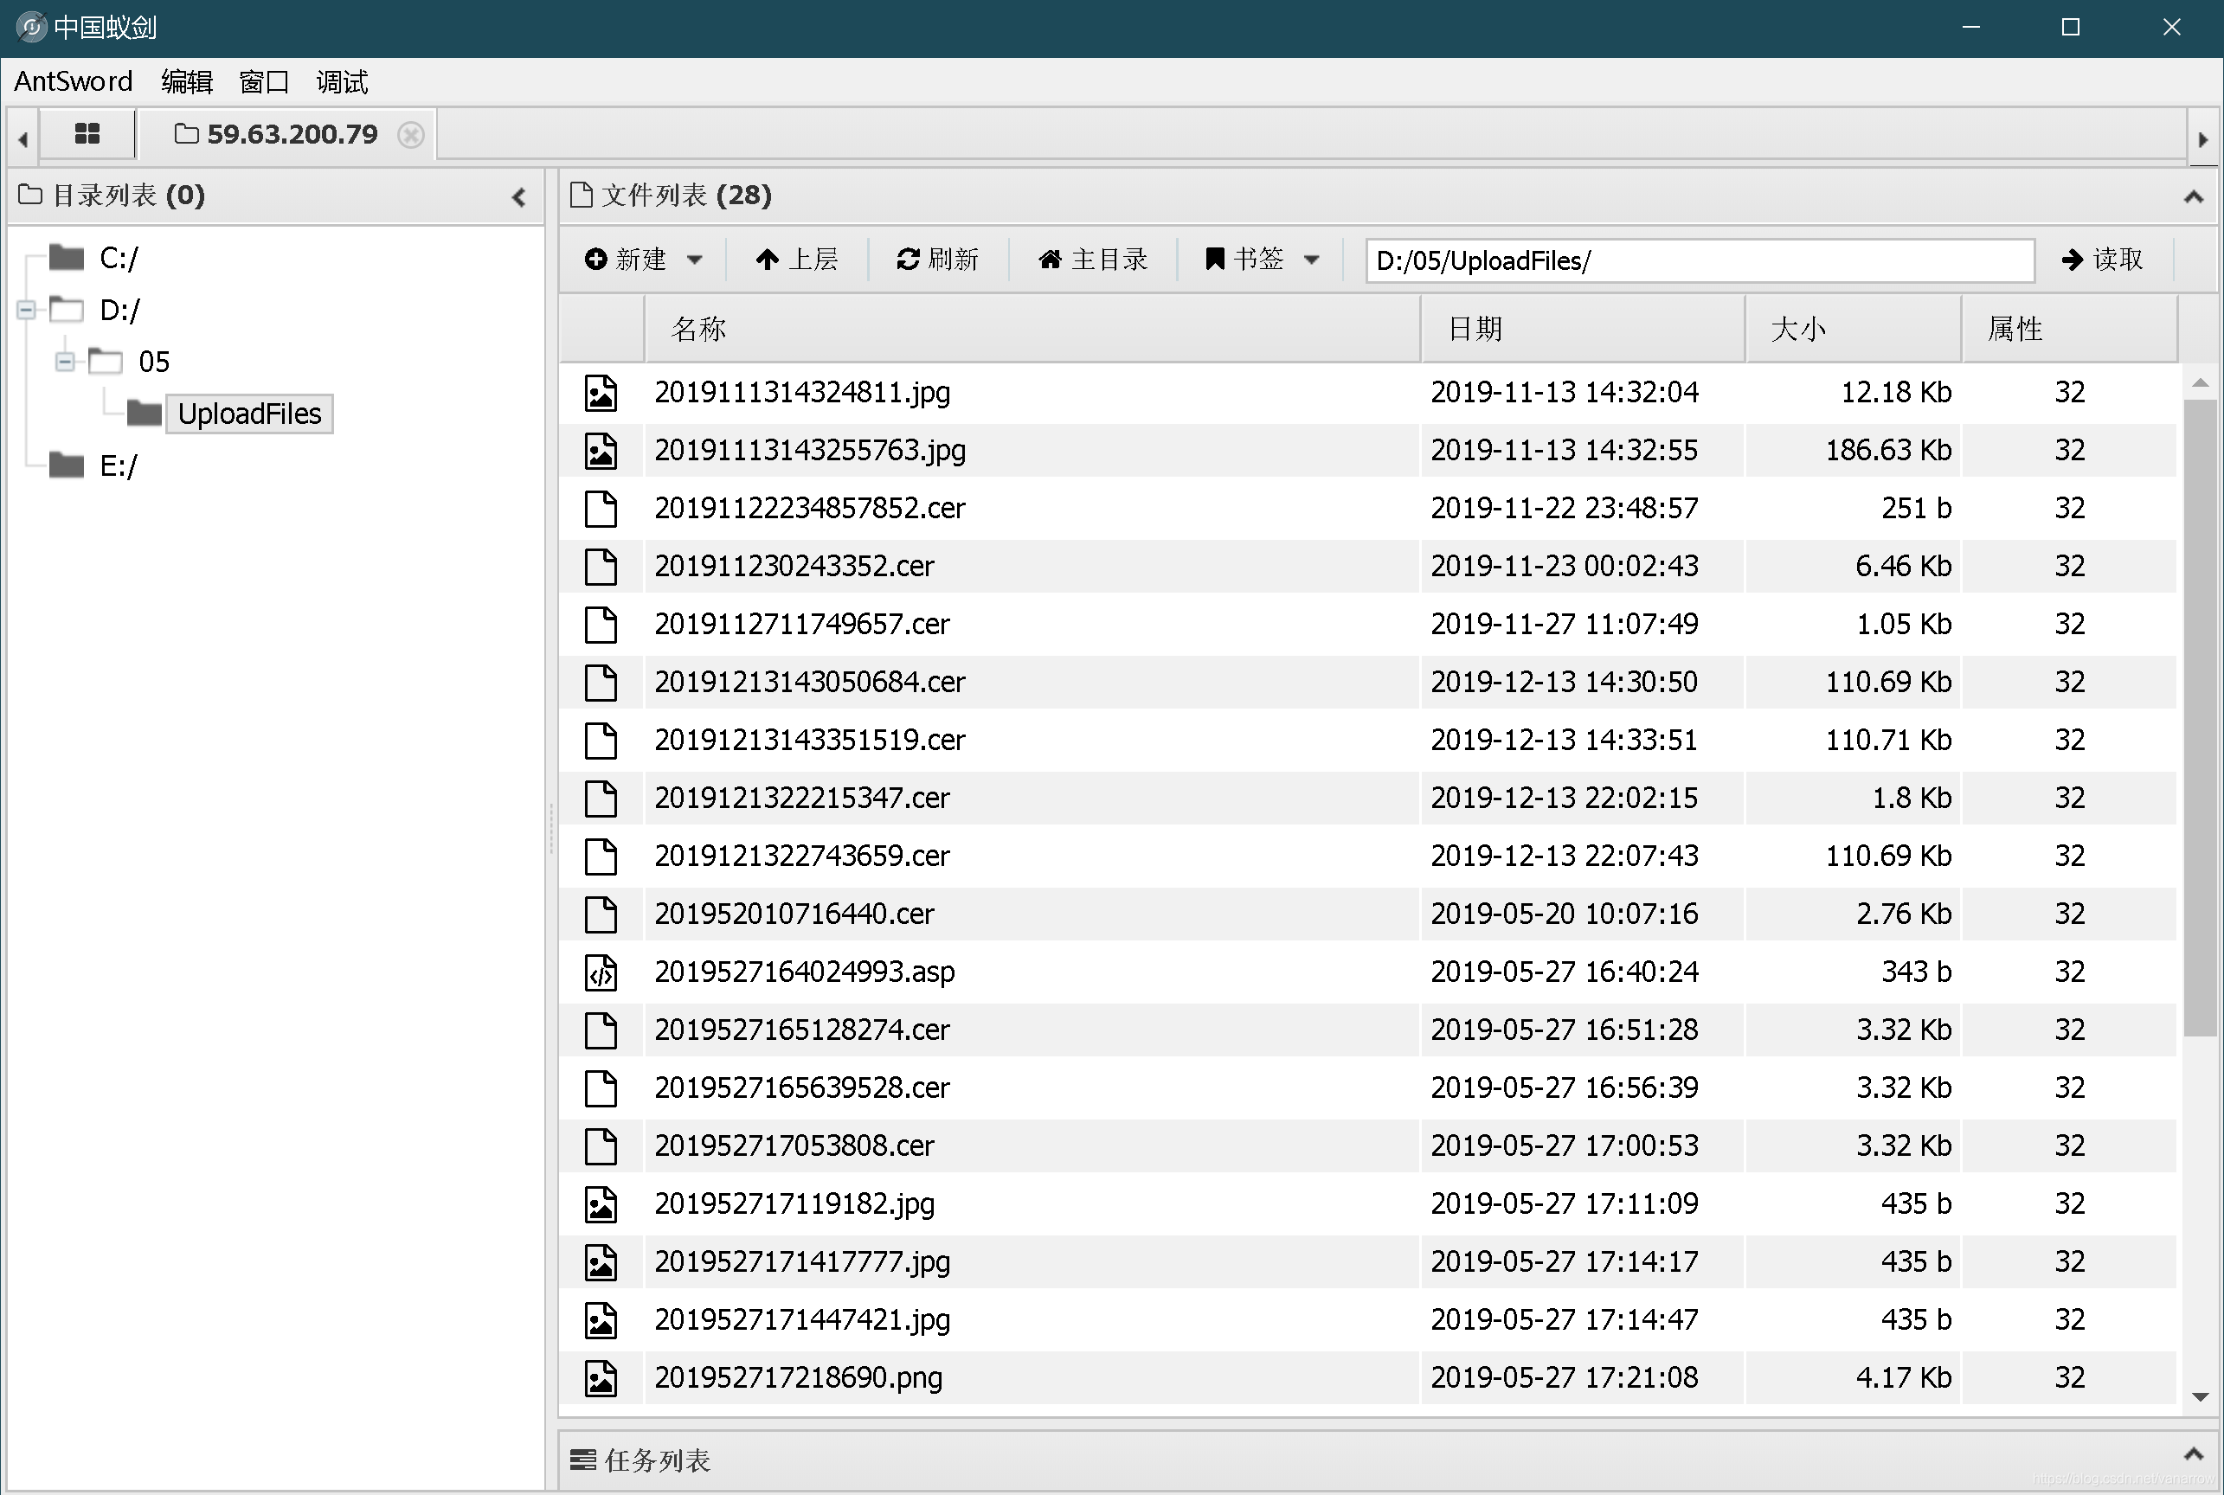Go up one level with 上层
The image size is (2224, 1495).
point(797,260)
